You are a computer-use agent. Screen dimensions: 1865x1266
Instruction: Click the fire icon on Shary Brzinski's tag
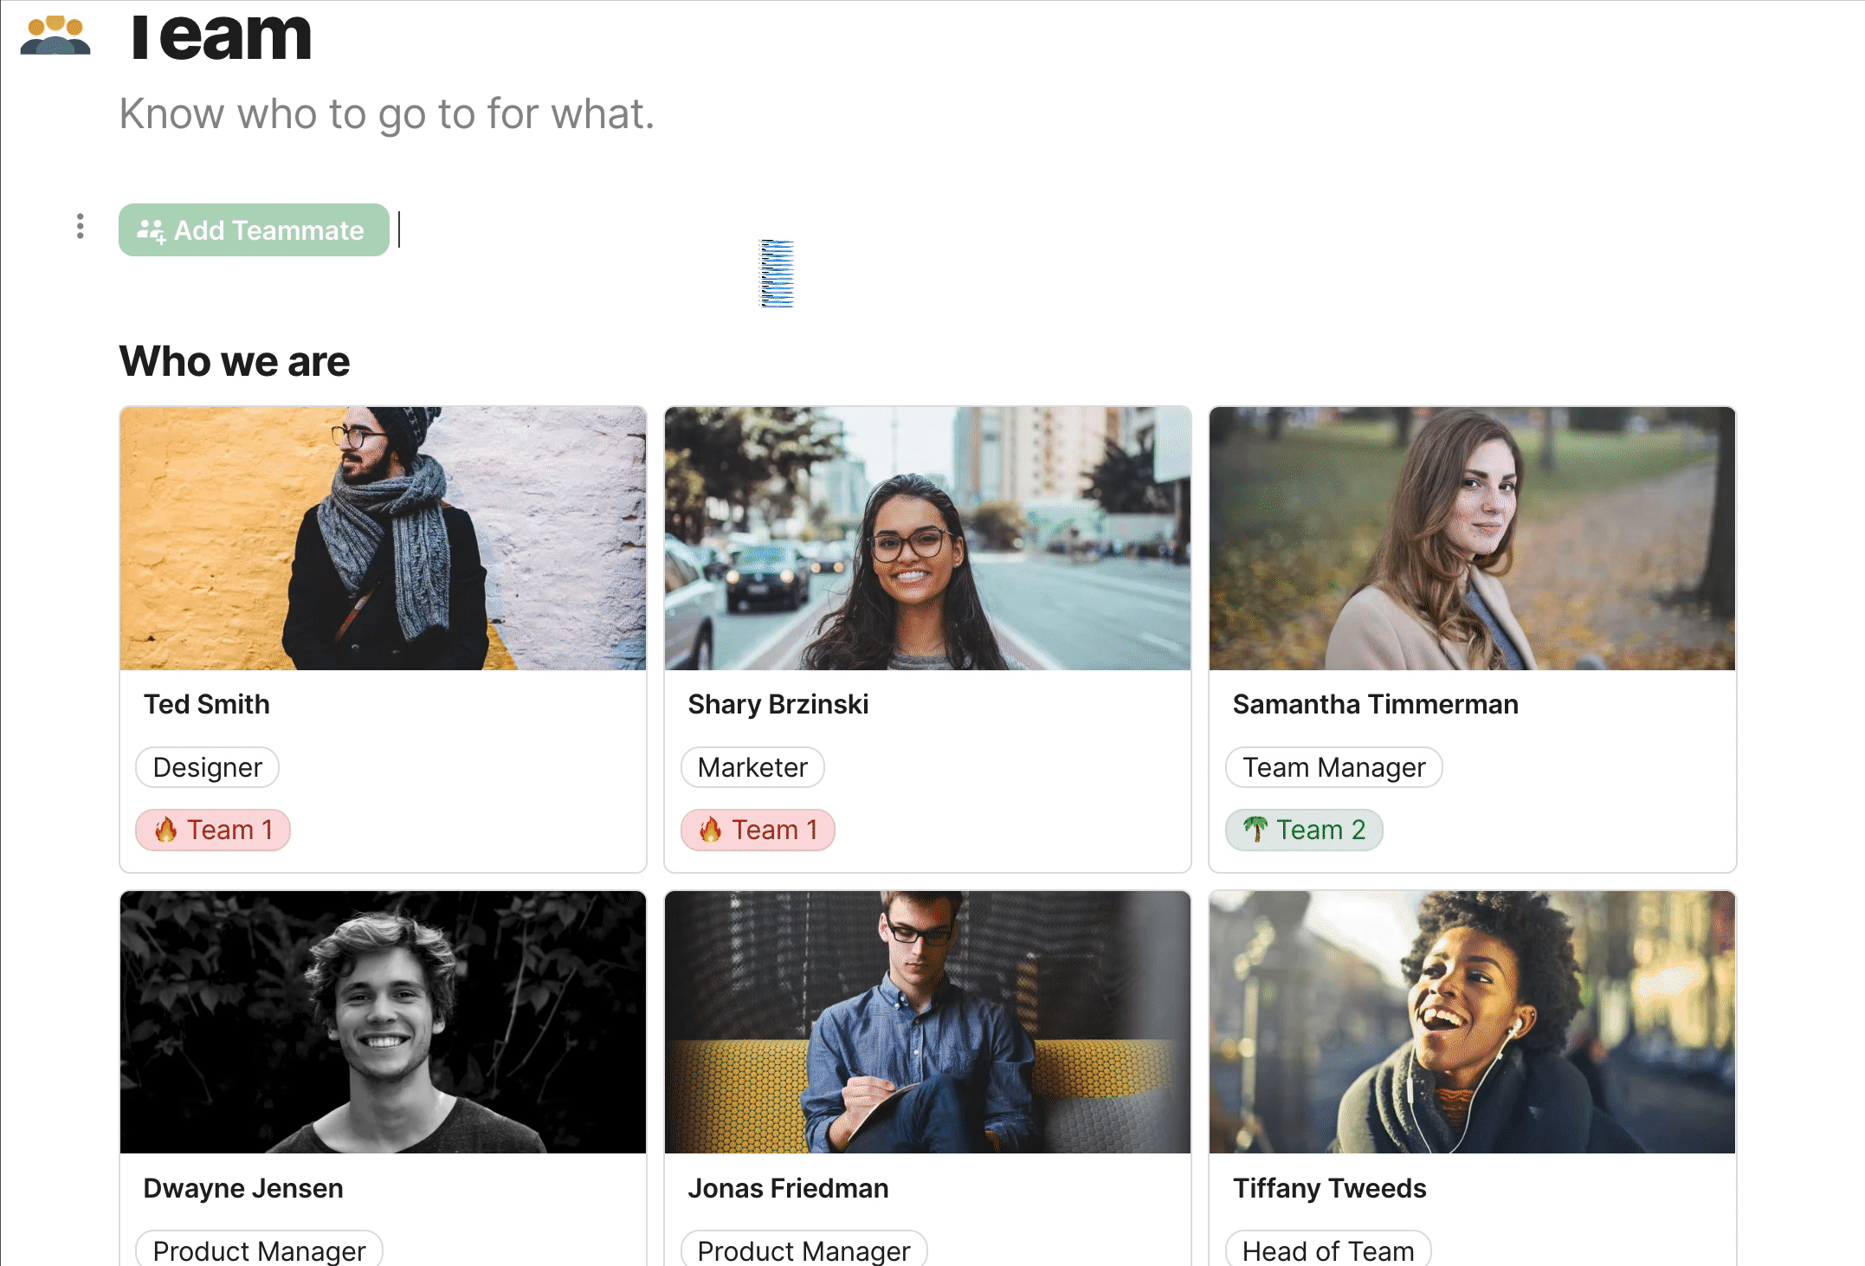tap(710, 830)
